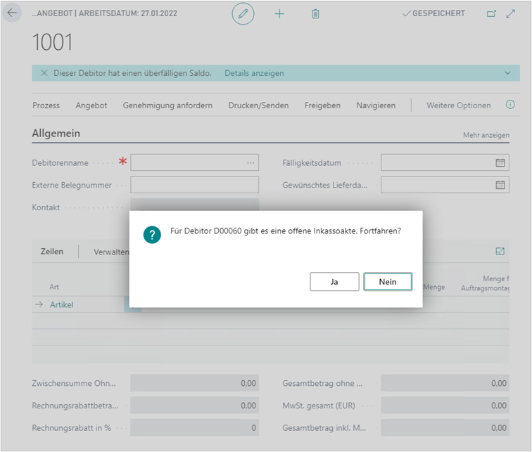
Task: Click the Fälligkeitsdatum field
Action: click(445, 162)
